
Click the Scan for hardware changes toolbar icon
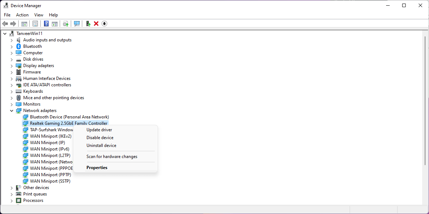(x=77, y=24)
